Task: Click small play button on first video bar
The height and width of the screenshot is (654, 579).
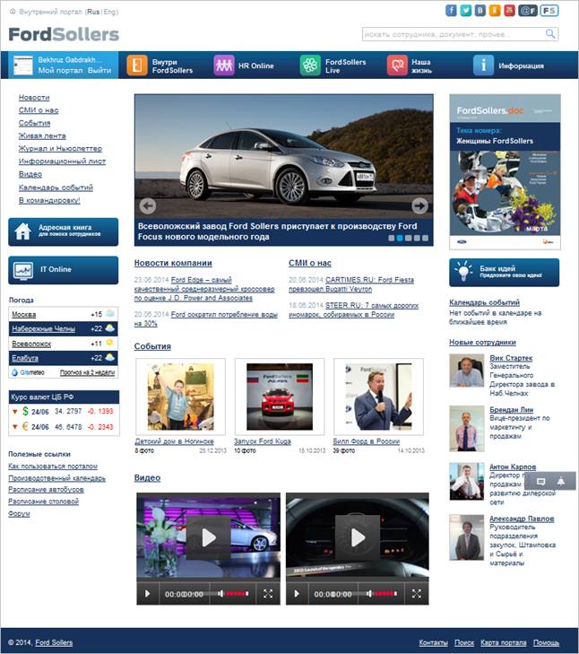Action: coord(148,594)
